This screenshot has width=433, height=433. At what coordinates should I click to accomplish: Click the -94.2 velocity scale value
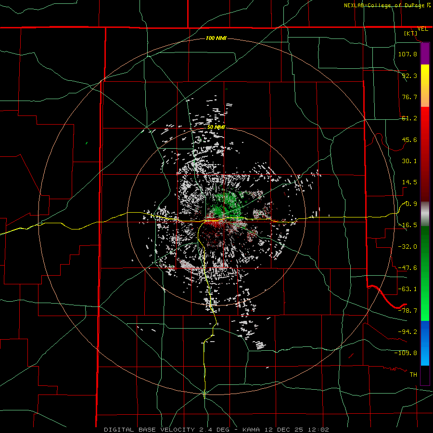tap(408, 331)
